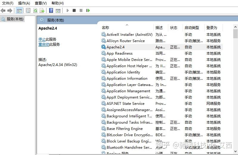Select the Application Identity service name

coord(123,72)
